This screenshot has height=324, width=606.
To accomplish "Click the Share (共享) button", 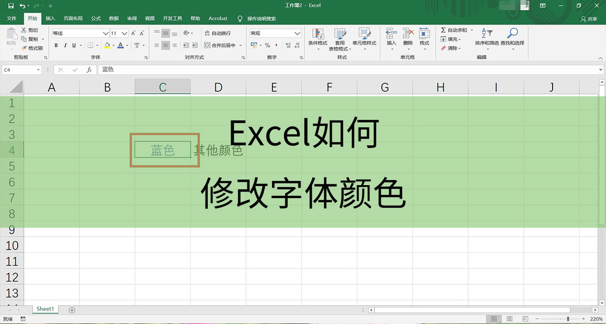I will coord(589,19).
